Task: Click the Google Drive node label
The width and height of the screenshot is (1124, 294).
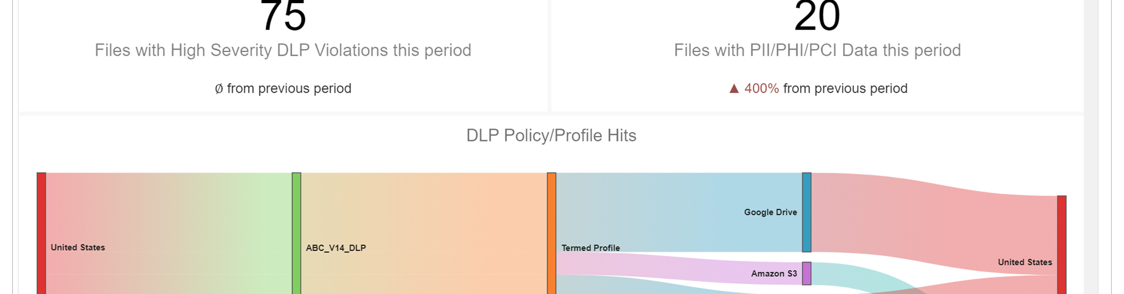Action: pyautogui.click(x=770, y=213)
